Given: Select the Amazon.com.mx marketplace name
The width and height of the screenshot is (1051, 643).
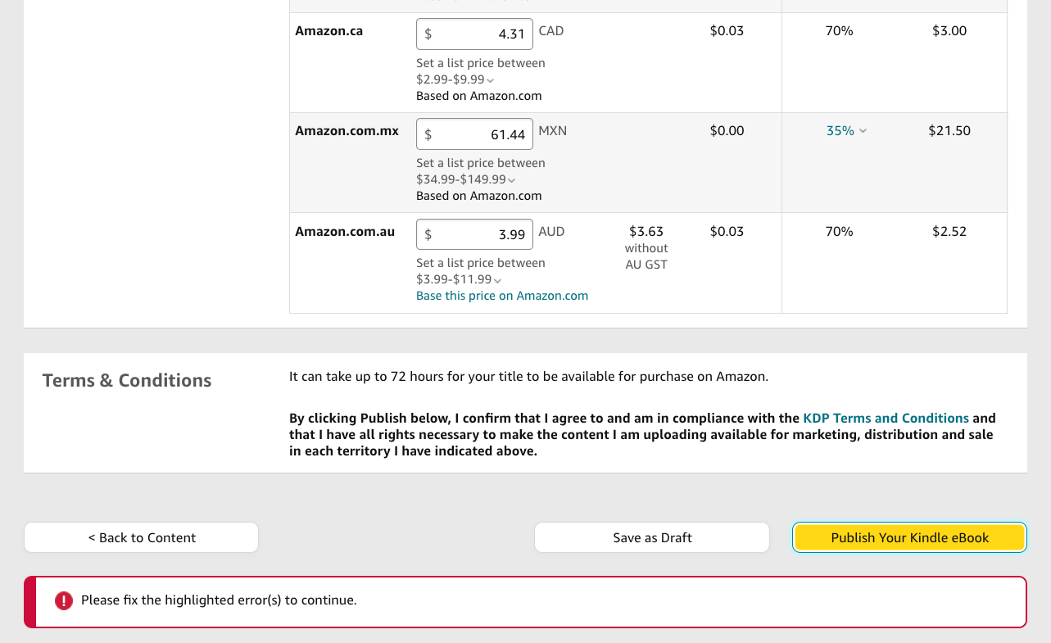Looking at the screenshot, I should tap(347, 131).
